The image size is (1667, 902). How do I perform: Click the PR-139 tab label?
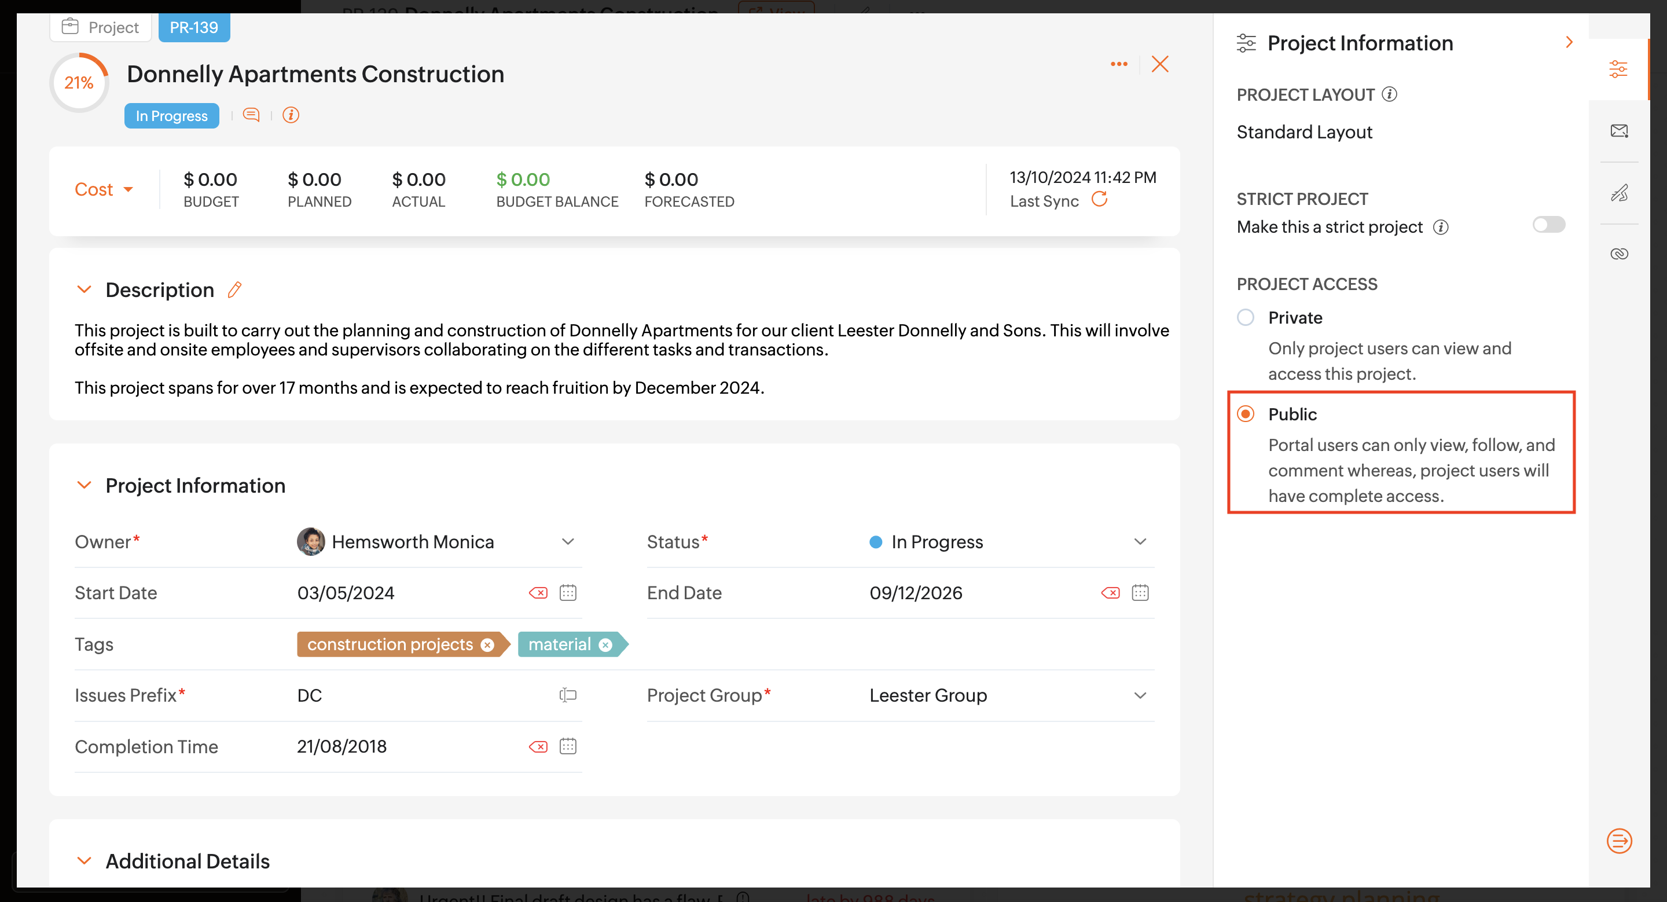click(193, 27)
